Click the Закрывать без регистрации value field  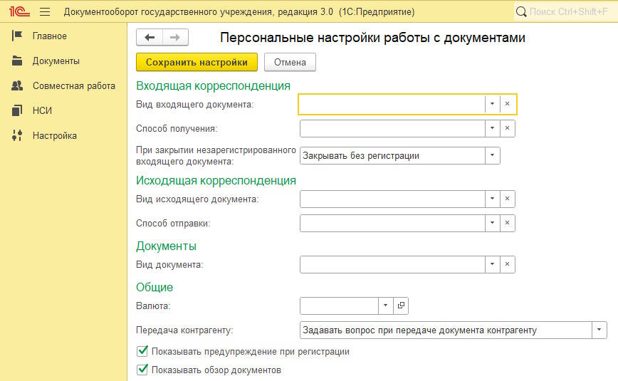(392, 155)
